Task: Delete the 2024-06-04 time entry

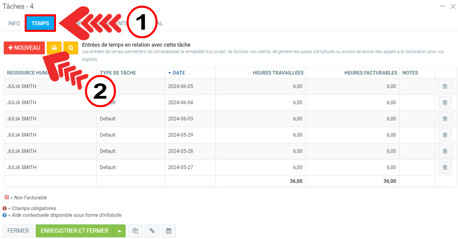Action: [x=444, y=102]
